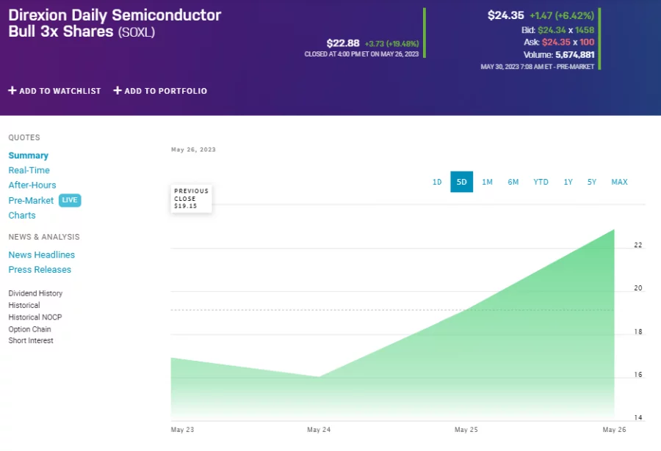Open the After-Hours quotes page
Image resolution: width=661 pixels, height=451 pixels.
32,185
